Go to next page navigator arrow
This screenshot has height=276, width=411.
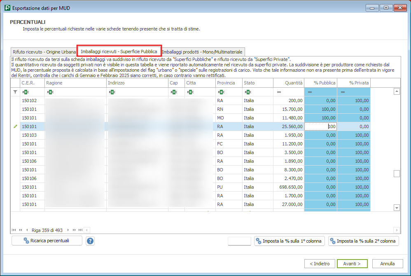pyautogui.click(x=74, y=230)
